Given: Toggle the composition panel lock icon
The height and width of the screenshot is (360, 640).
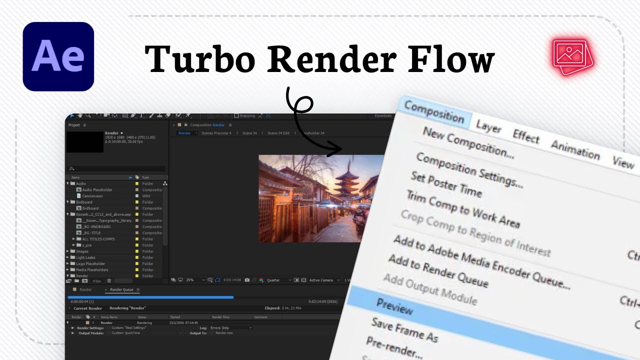Looking at the screenshot, I should [x=186, y=125].
